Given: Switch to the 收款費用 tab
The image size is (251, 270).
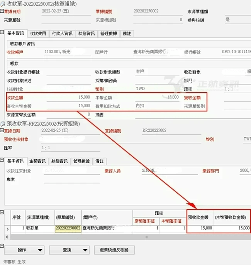Looking at the screenshot, I should (x=38, y=34).
